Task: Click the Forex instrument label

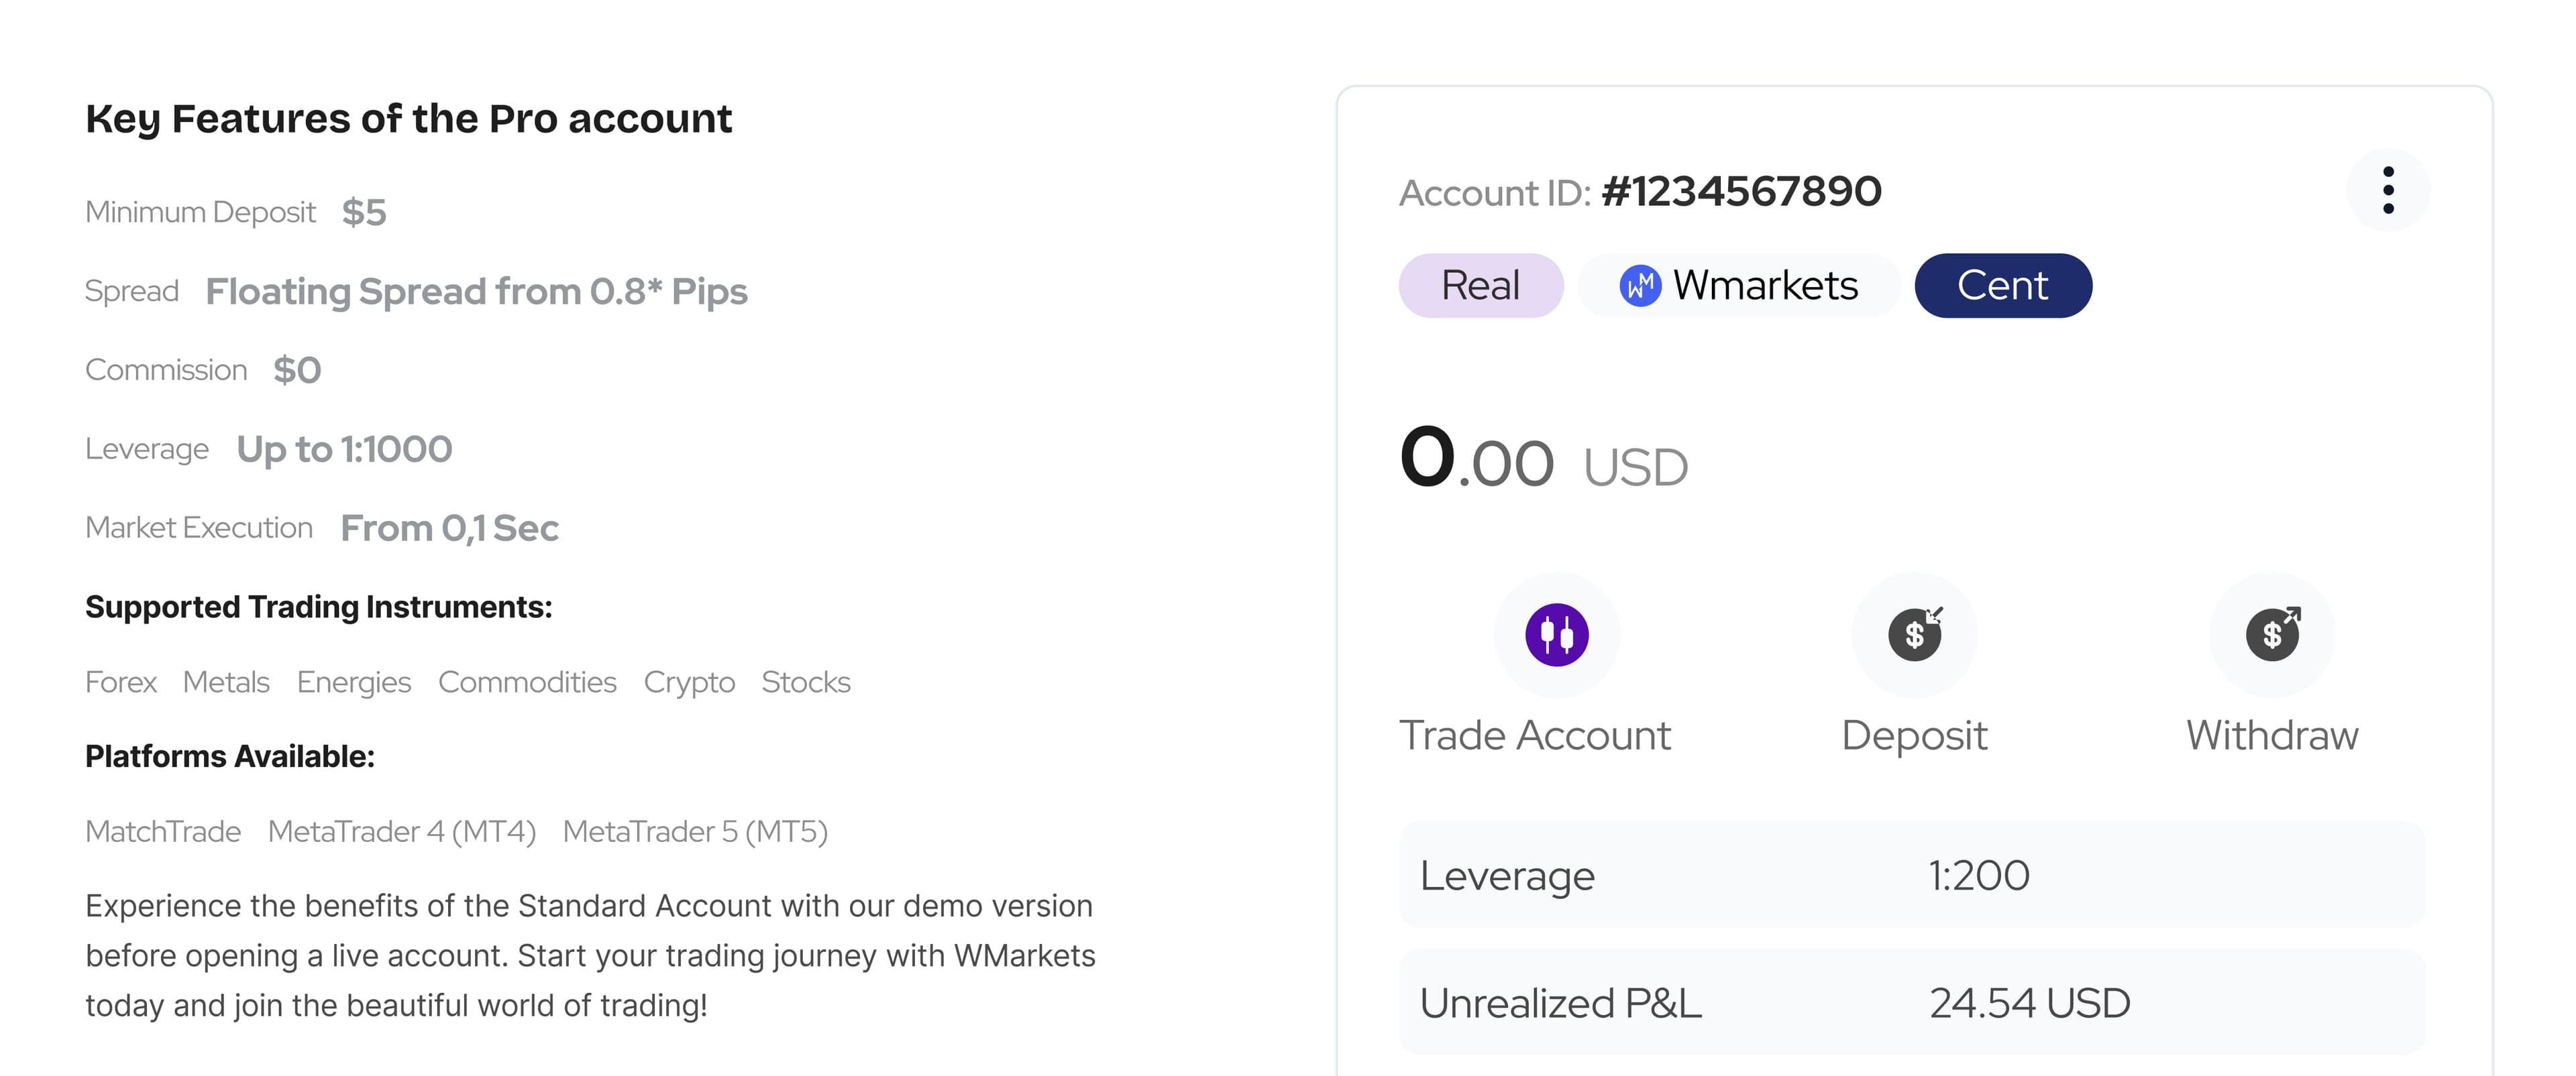Action: [120, 682]
